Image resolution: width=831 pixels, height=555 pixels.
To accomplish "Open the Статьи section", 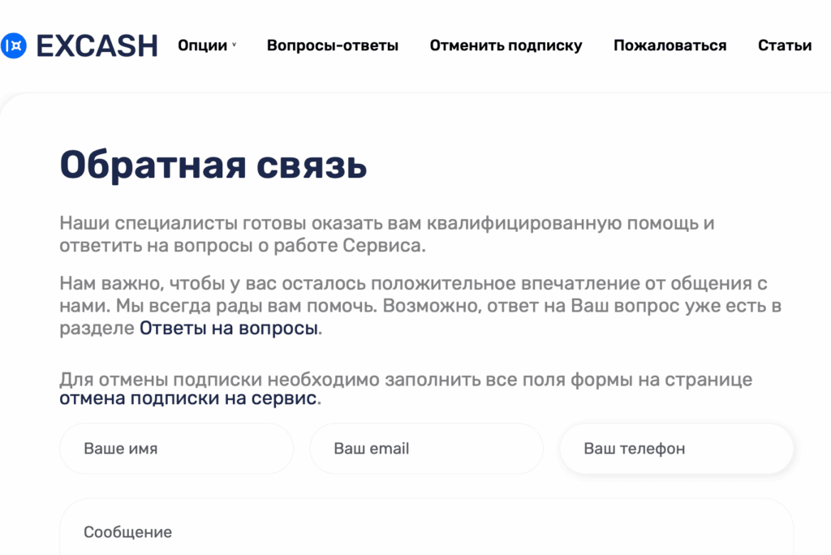I will tap(785, 45).
